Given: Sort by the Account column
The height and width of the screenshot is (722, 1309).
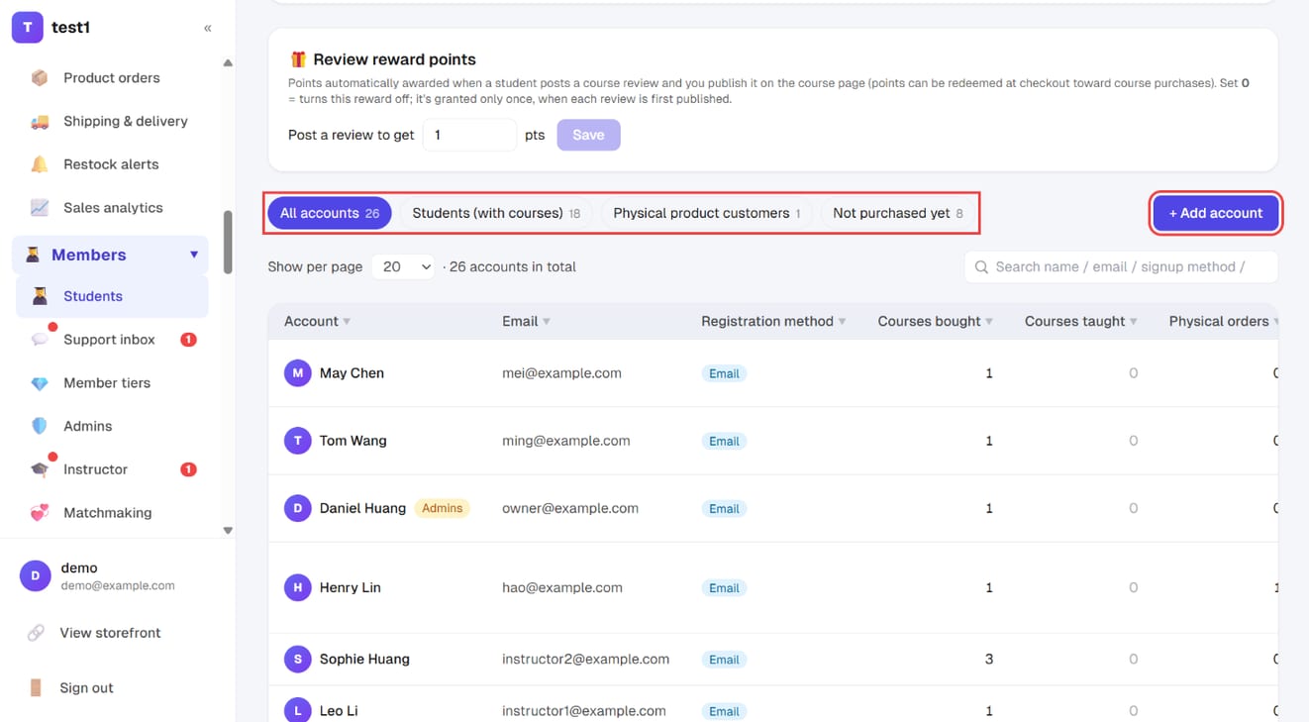Looking at the screenshot, I should 317,321.
